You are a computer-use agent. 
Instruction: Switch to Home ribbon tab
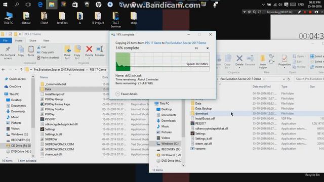[x=19, y=40]
